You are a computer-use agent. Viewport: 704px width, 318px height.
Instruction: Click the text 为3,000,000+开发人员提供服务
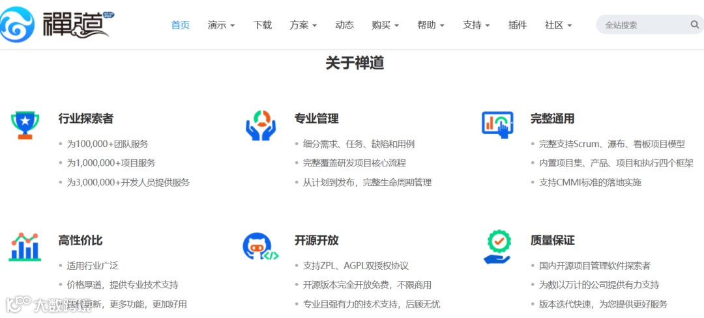(x=128, y=183)
